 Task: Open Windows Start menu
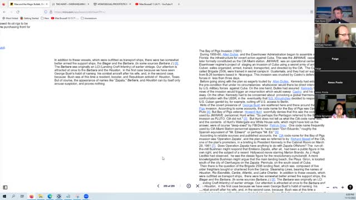coord(4,196)
